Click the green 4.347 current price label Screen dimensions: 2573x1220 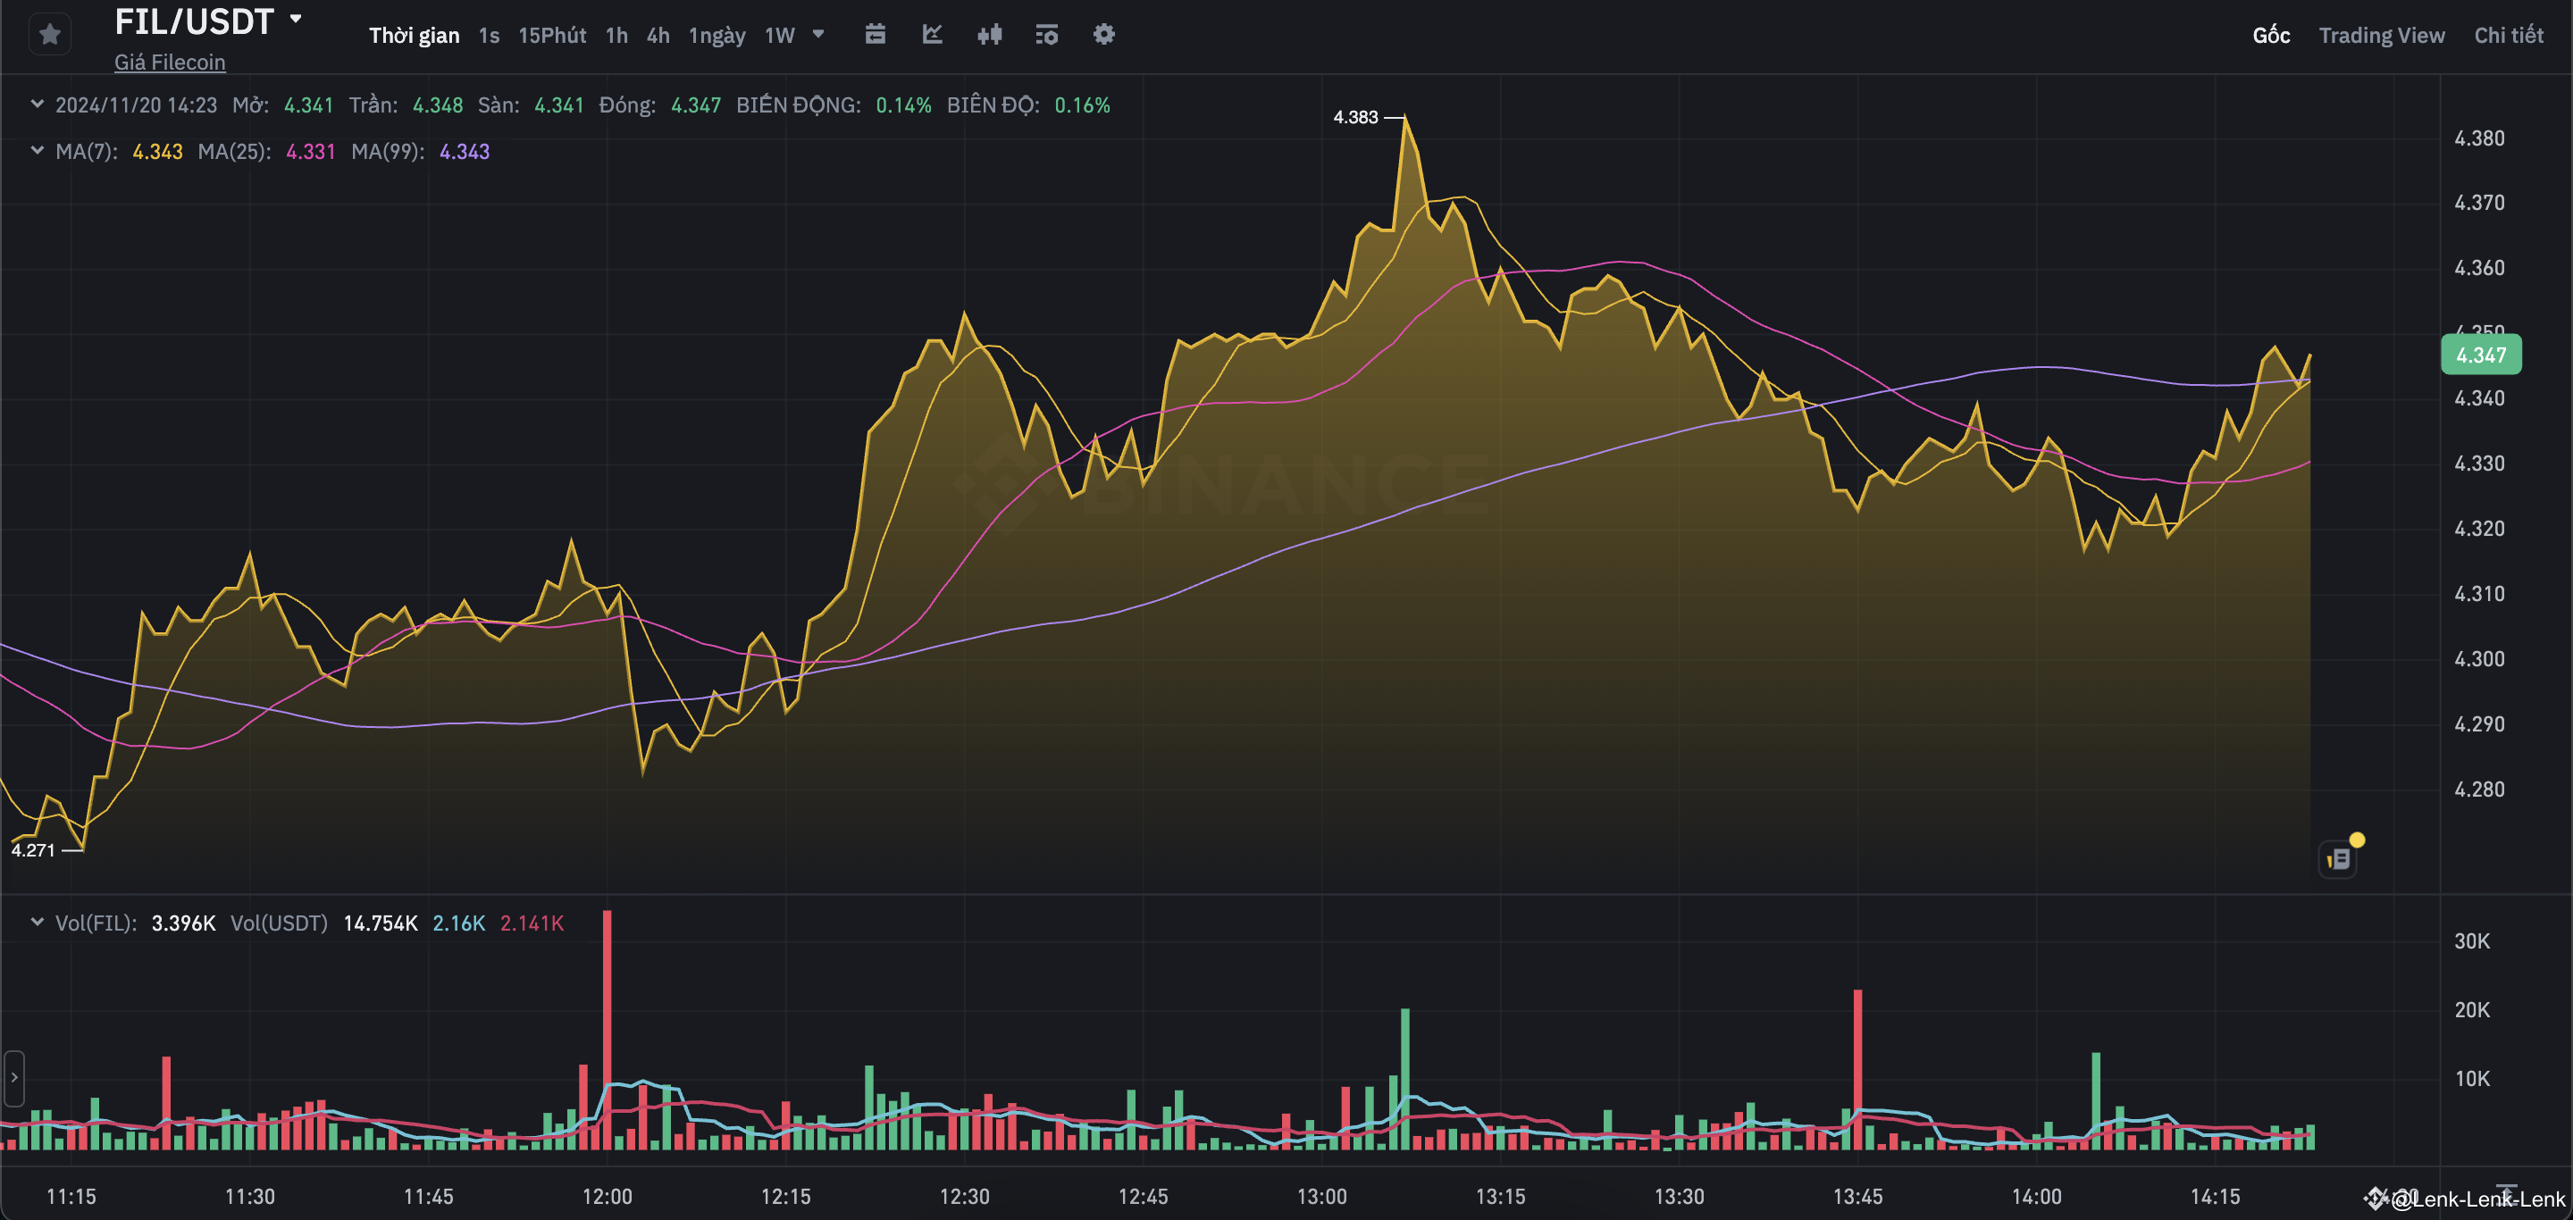[2481, 355]
